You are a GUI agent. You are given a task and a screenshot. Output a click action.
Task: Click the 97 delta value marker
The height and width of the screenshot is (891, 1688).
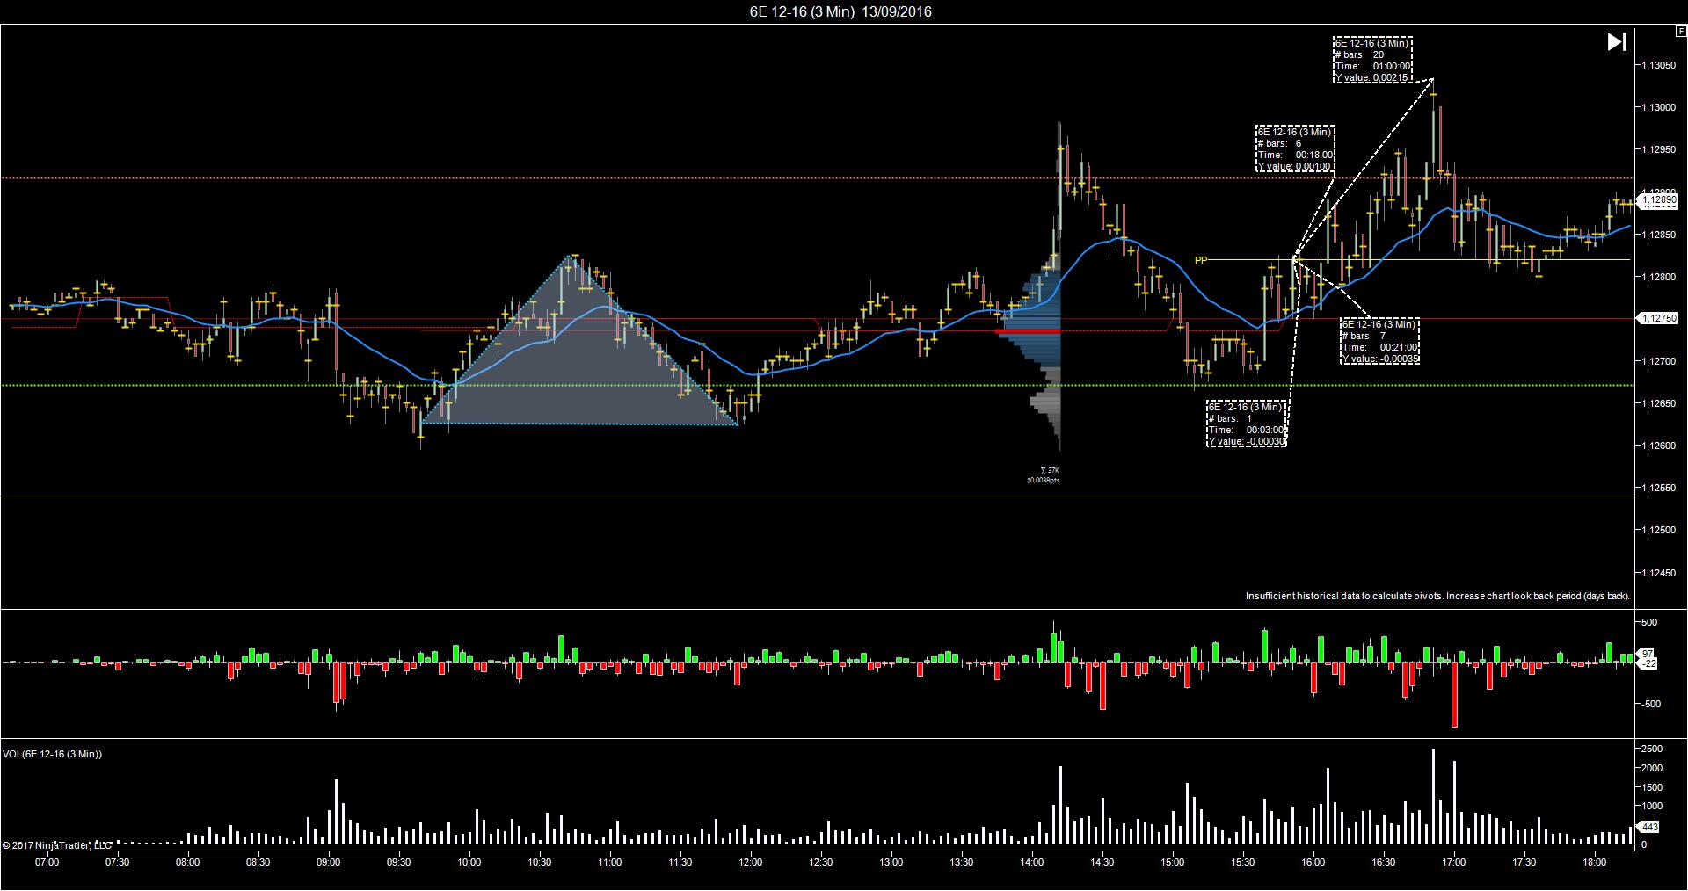1648,654
